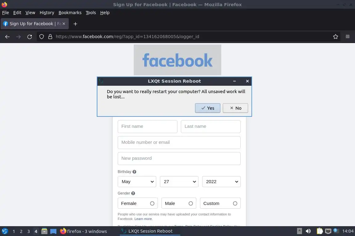Select the Female gender radio button
The height and width of the screenshot is (236, 355).
pyautogui.click(x=152, y=203)
